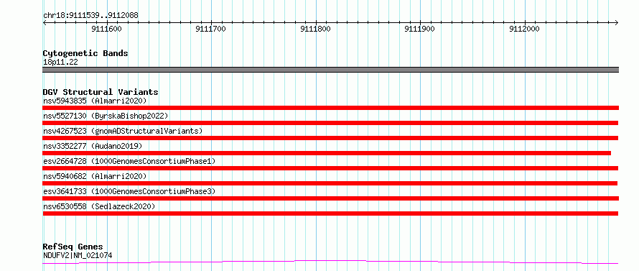The height and width of the screenshot is (271, 639).
Task: Click the red bar under nsv4267523
Action: tap(330, 138)
